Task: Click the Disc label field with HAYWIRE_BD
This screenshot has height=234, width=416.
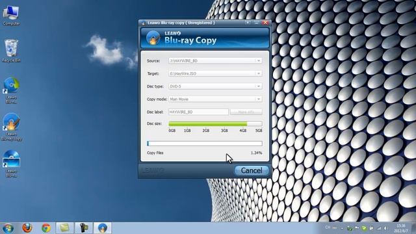Action: tap(198, 112)
